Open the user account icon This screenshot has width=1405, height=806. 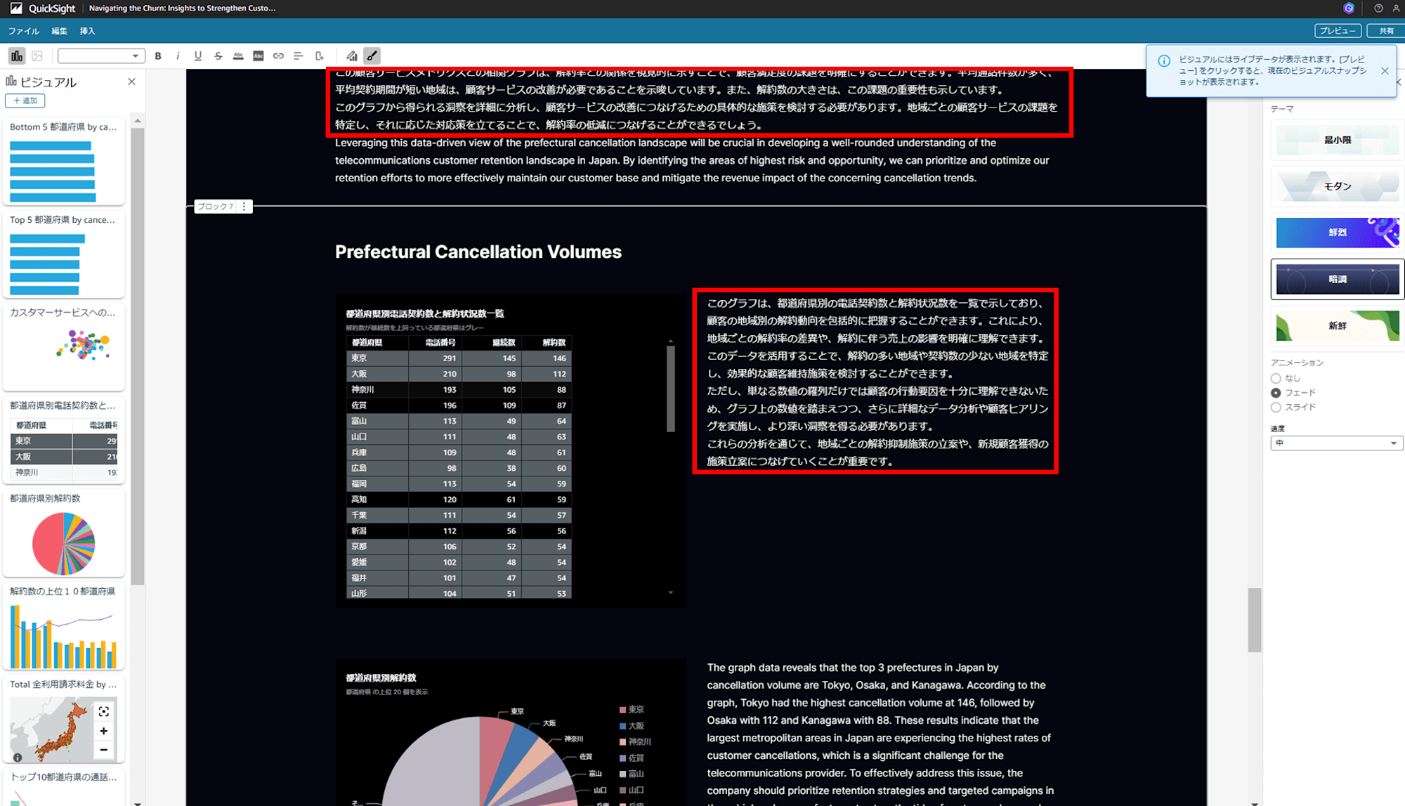[1396, 8]
